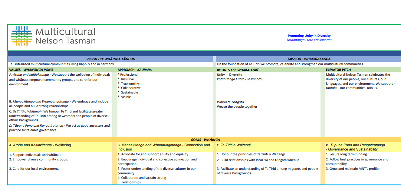Click 'Kotahitanga I Roto I Te Kanorau' by-line
Screen dimensions: 401x190
[240, 79]
